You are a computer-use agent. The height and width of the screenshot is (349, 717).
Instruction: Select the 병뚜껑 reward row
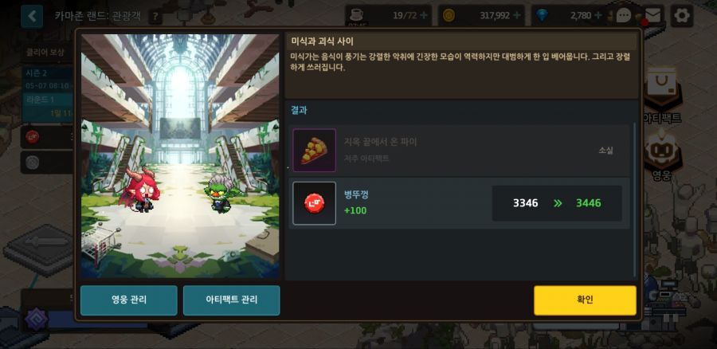[459, 203]
